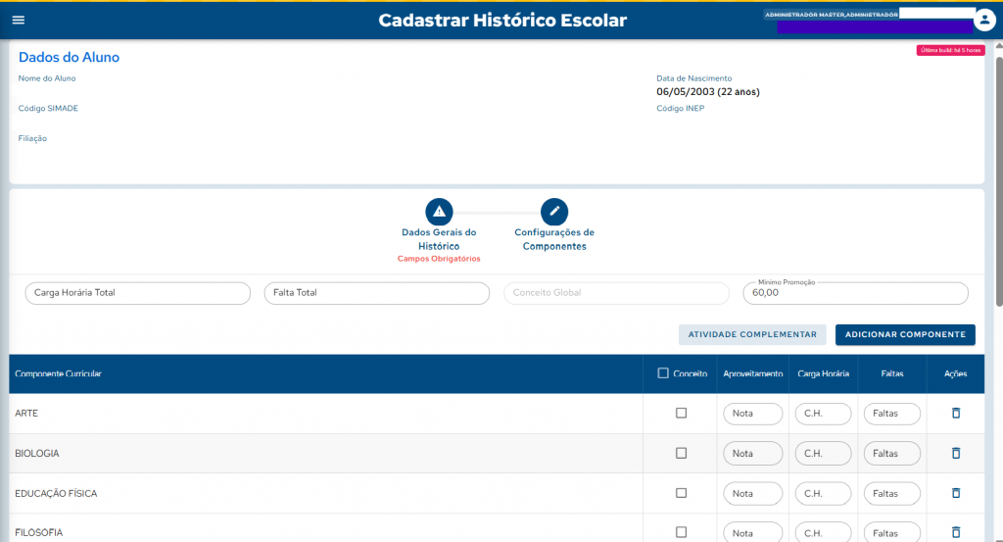
Task: Click the pencil edit step icon
Action: click(554, 211)
